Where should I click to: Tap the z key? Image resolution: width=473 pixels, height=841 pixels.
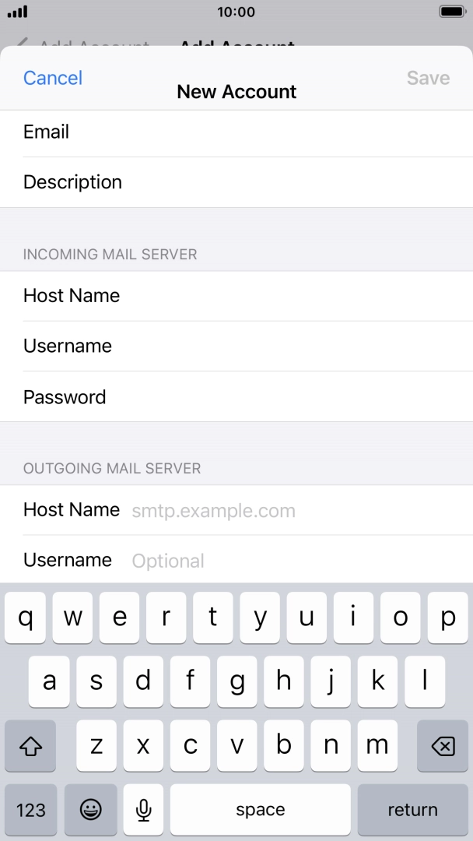click(96, 745)
